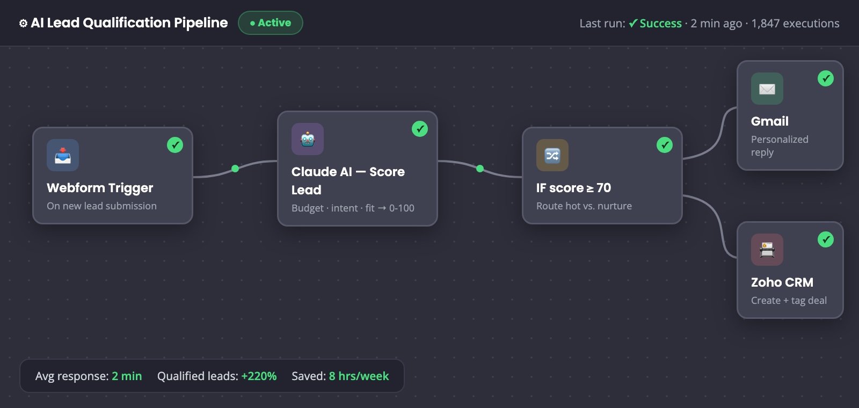Viewport: 859px width, 408px height.
Task: Click the gear icon beside pipeline title
Action: tap(23, 23)
